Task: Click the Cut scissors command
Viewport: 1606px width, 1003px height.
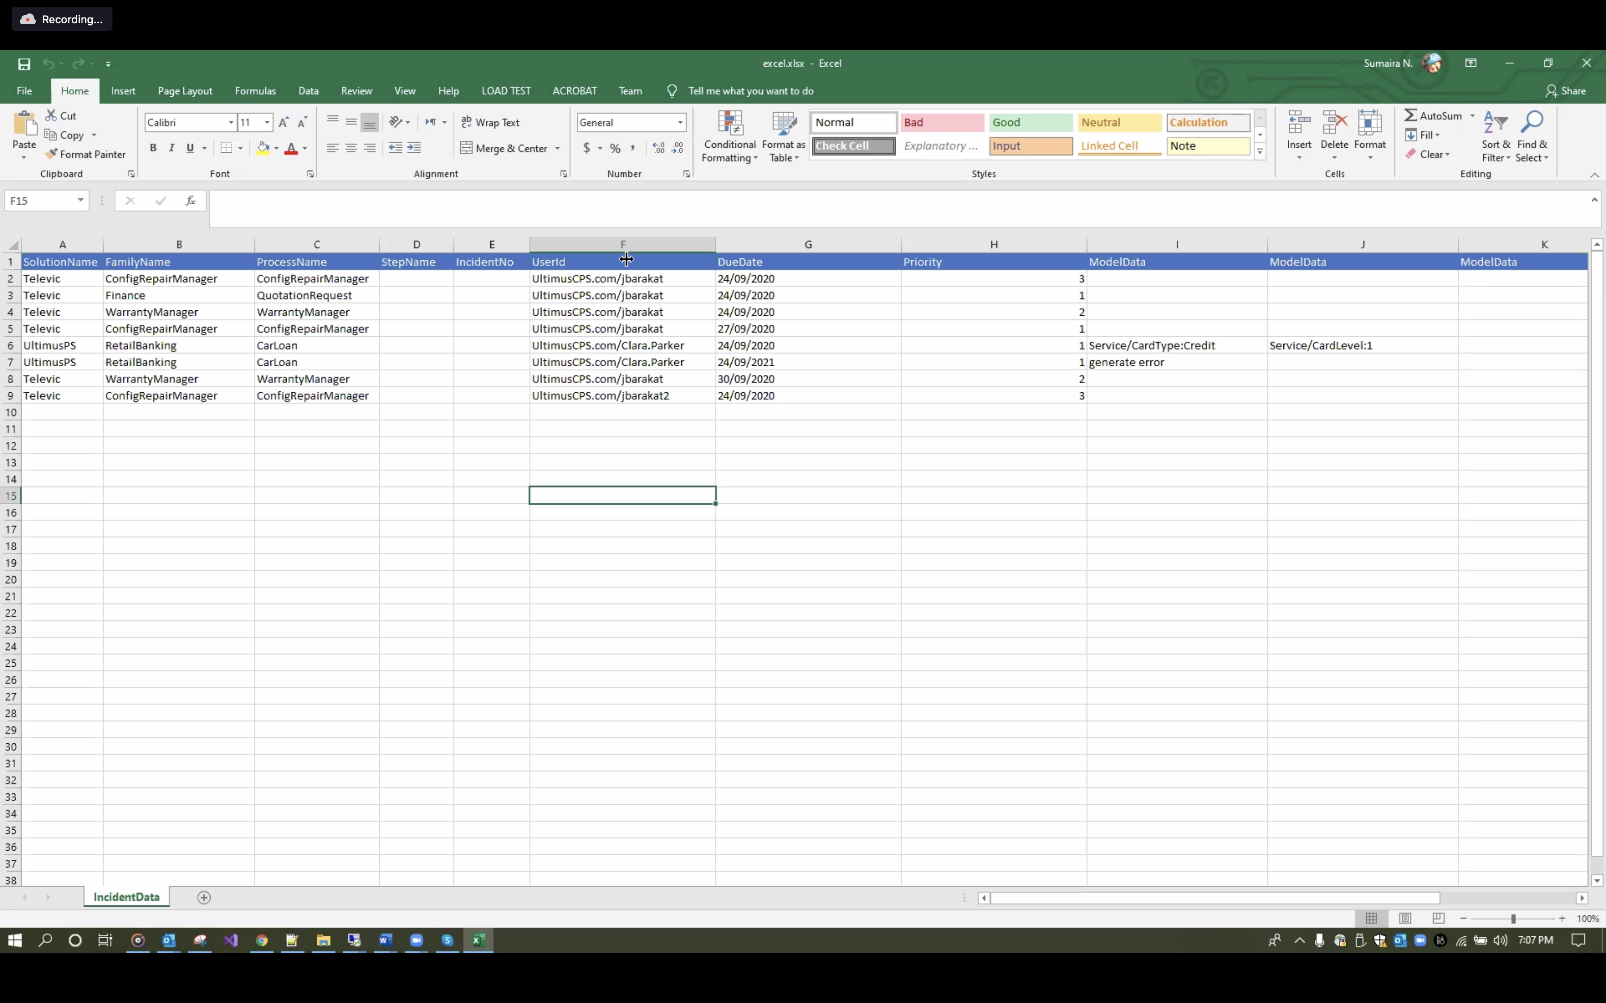Action: 61,116
